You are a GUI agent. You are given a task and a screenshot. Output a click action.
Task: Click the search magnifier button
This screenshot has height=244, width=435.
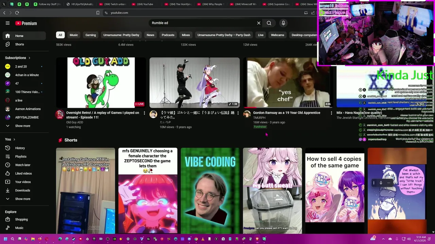(x=269, y=23)
